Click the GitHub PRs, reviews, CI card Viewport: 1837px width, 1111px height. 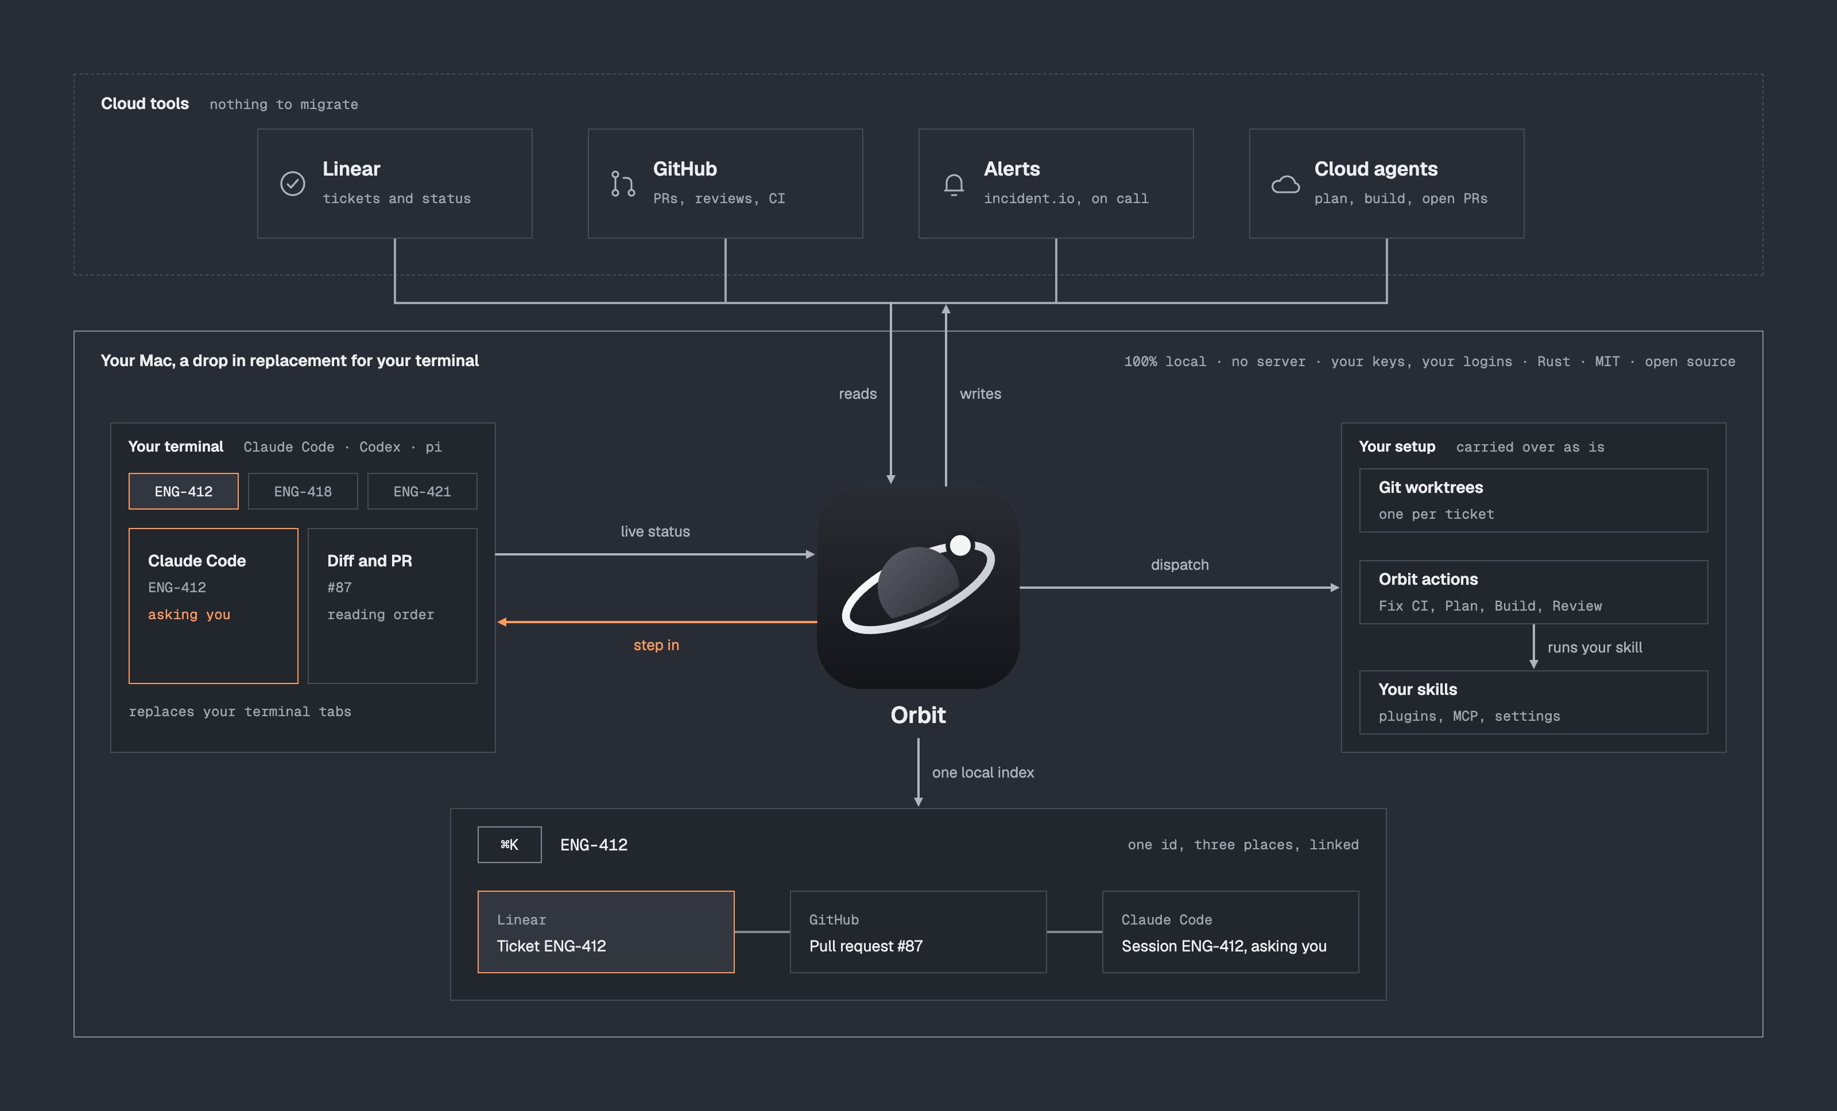pyautogui.click(x=726, y=183)
